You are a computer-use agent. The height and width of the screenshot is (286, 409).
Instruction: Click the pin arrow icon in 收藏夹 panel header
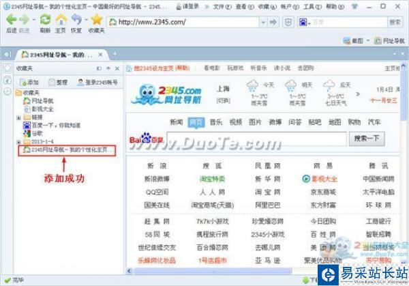pyautogui.click(x=108, y=68)
